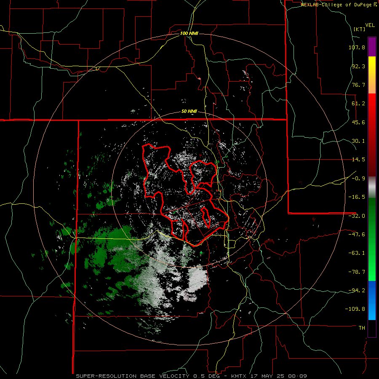Viewport: 379px width, 379px height.
Task: Click the -109.8 velocity scale value
Action: point(355,309)
